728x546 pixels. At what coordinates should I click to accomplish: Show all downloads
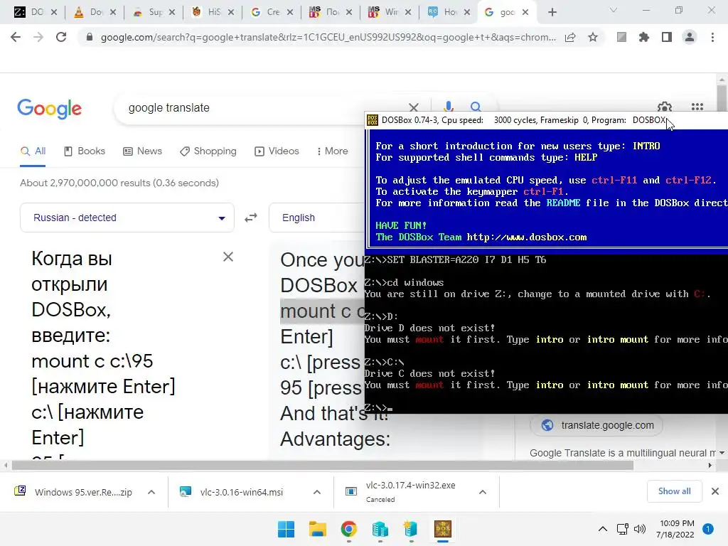674,491
